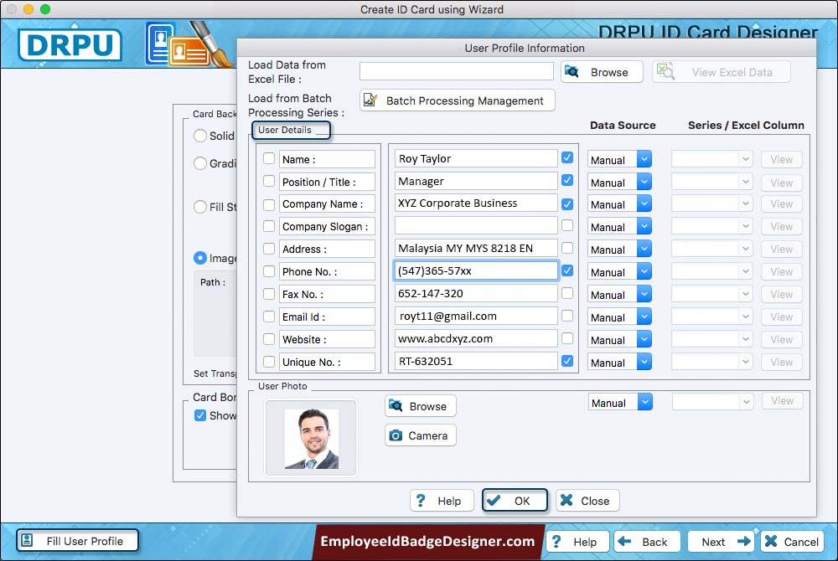Image resolution: width=838 pixels, height=561 pixels.
Task: Click the ID card designer brush icon
Action: pyautogui.click(x=189, y=44)
